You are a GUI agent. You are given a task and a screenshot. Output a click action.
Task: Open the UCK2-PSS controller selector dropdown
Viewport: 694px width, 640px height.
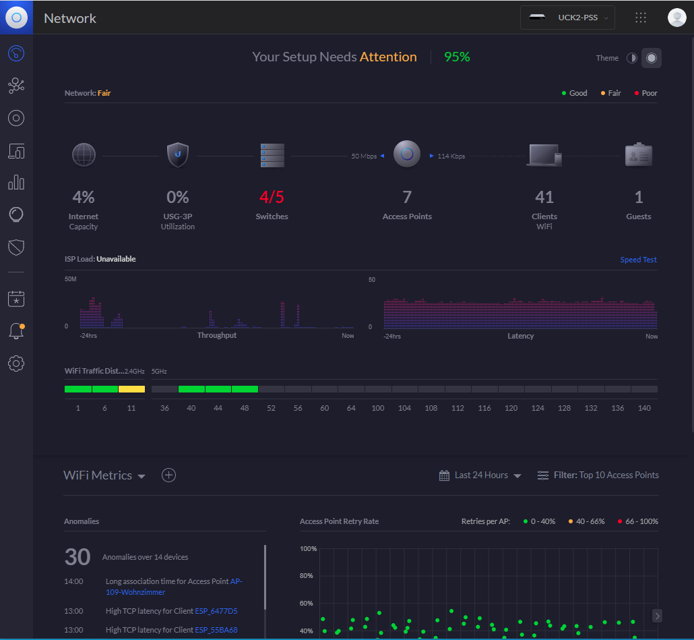click(567, 18)
